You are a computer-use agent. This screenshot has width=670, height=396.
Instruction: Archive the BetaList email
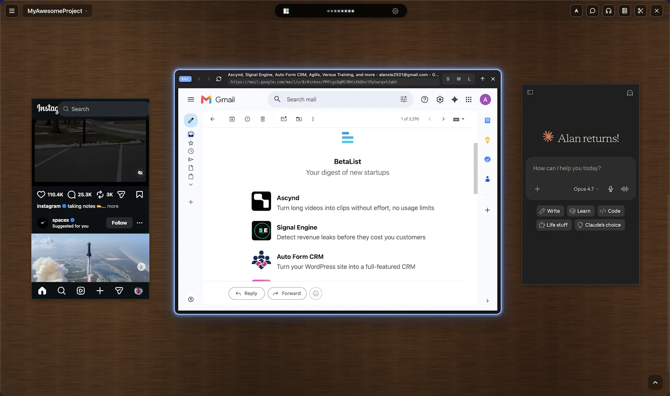pyautogui.click(x=232, y=119)
